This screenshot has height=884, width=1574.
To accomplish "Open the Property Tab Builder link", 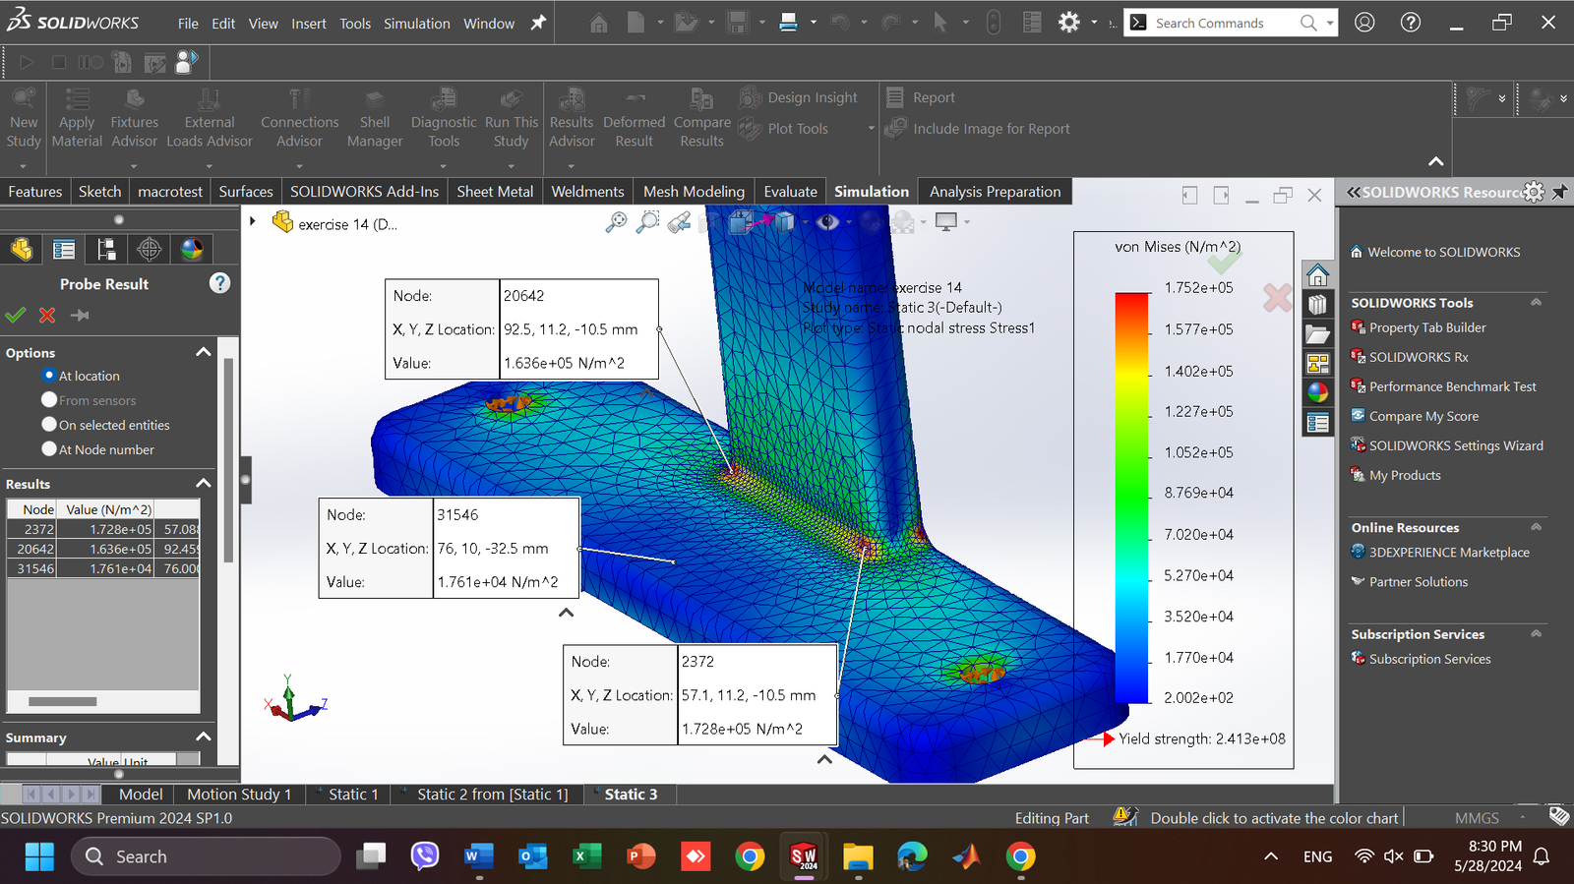I will [x=1426, y=327].
